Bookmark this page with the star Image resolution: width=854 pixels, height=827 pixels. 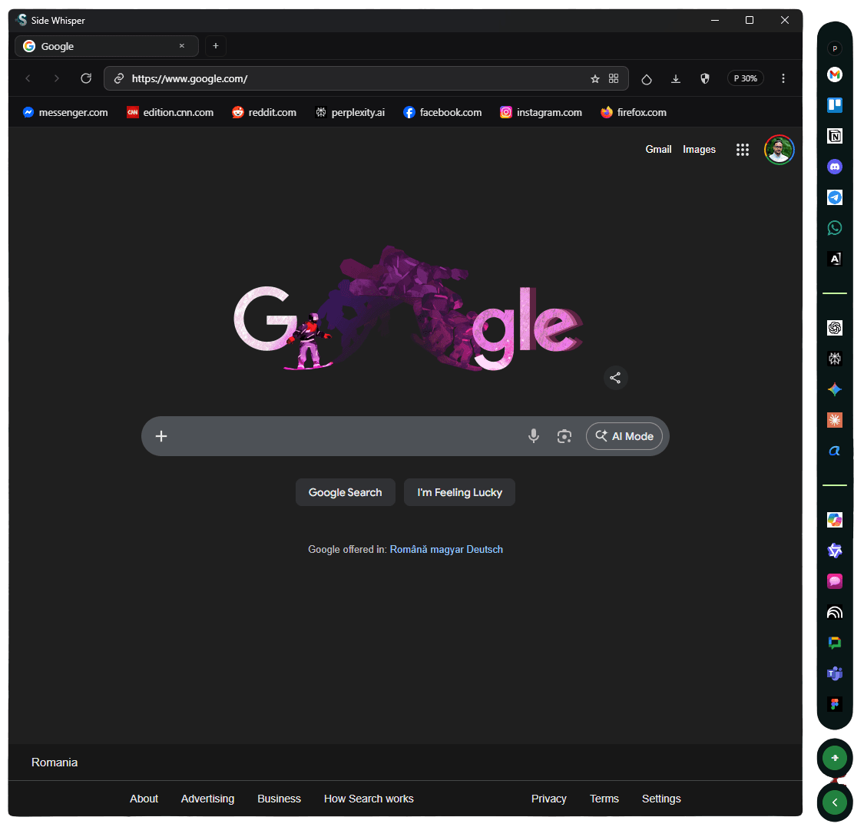[595, 78]
